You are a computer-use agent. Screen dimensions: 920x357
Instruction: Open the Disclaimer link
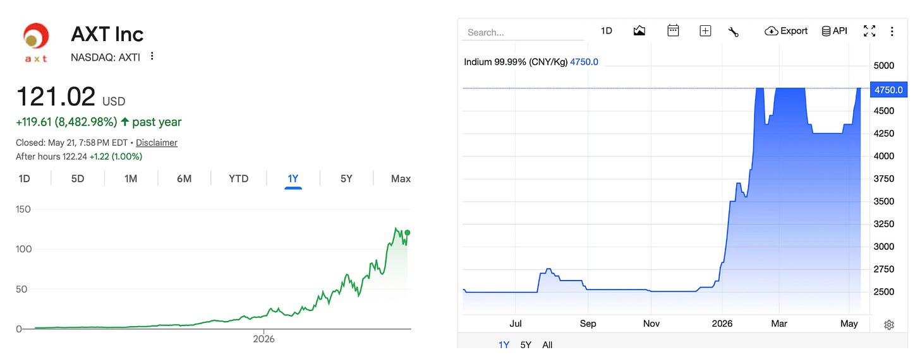(157, 143)
